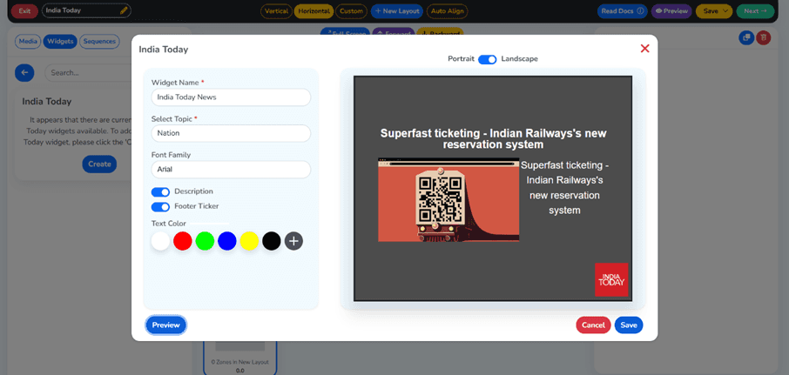This screenshot has height=375, width=789.
Task: Click the sidebar Search field
Action: [x=88, y=73]
